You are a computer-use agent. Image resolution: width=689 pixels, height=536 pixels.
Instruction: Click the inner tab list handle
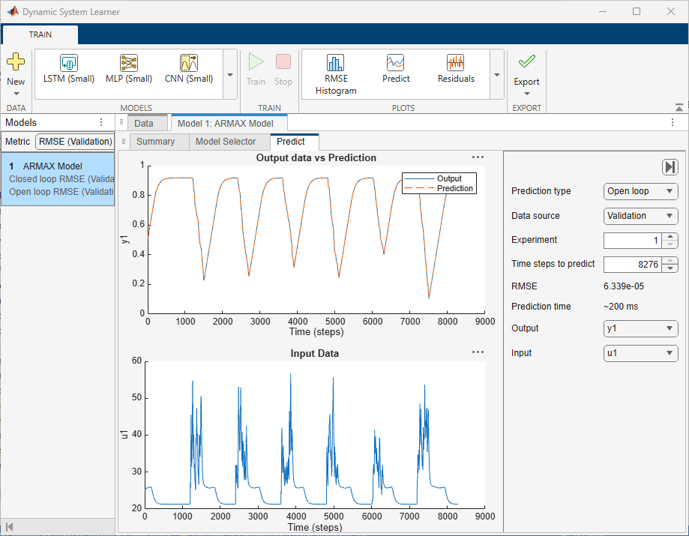(124, 142)
